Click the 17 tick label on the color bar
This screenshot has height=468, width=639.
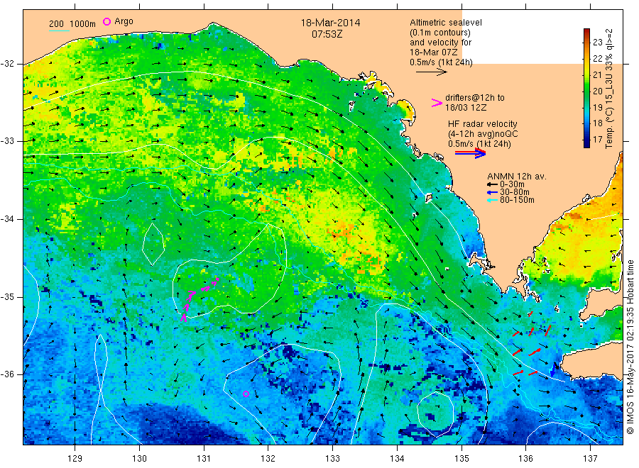point(597,139)
